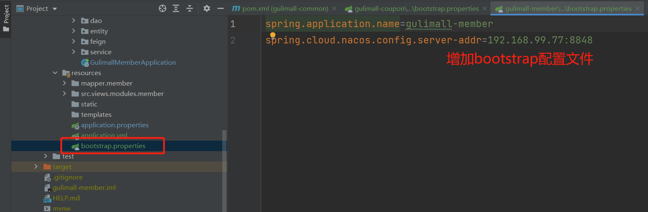This screenshot has width=648, height=212.
Task: Expand the test folder
Action: (x=46, y=156)
